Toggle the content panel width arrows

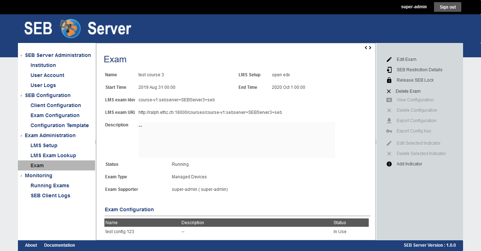pos(368,48)
